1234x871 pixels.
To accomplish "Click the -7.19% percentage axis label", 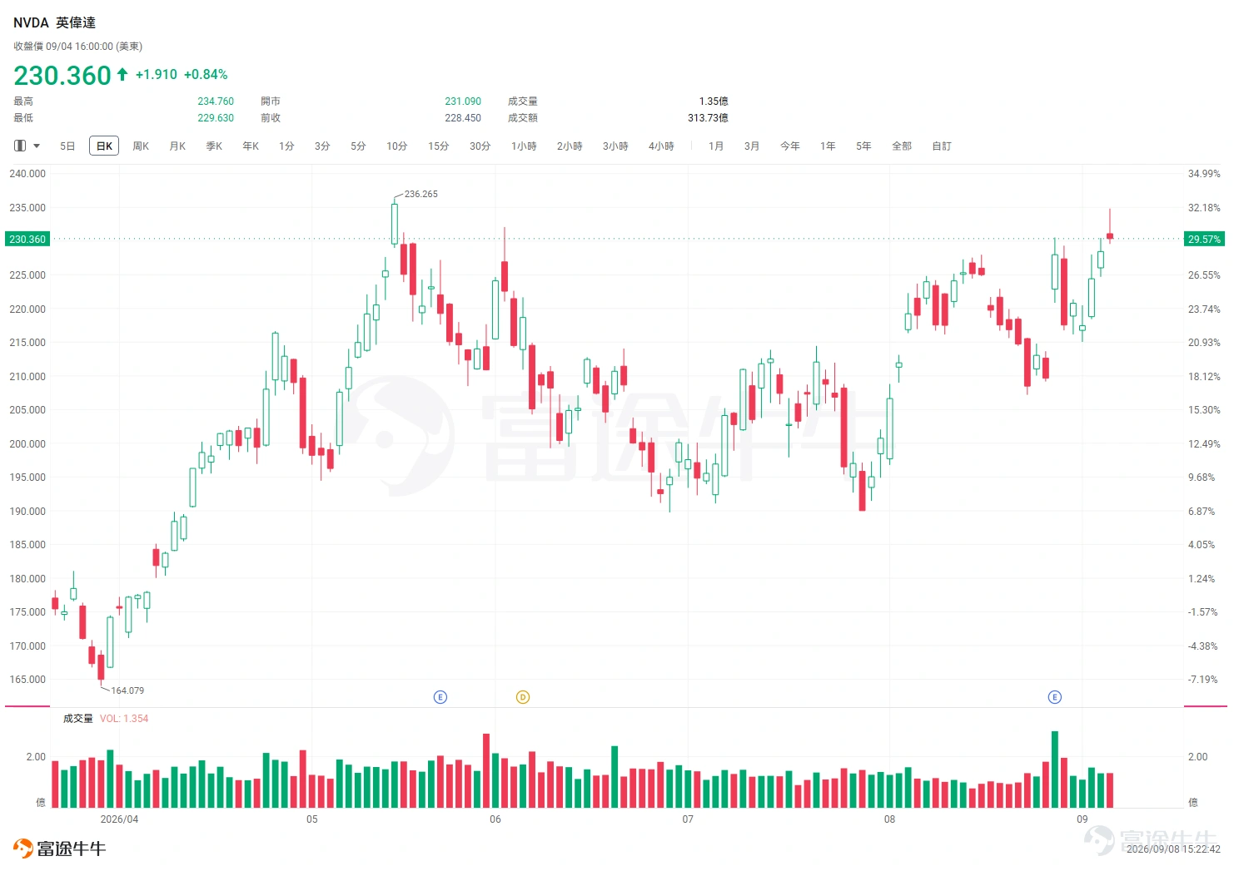I will [1202, 680].
